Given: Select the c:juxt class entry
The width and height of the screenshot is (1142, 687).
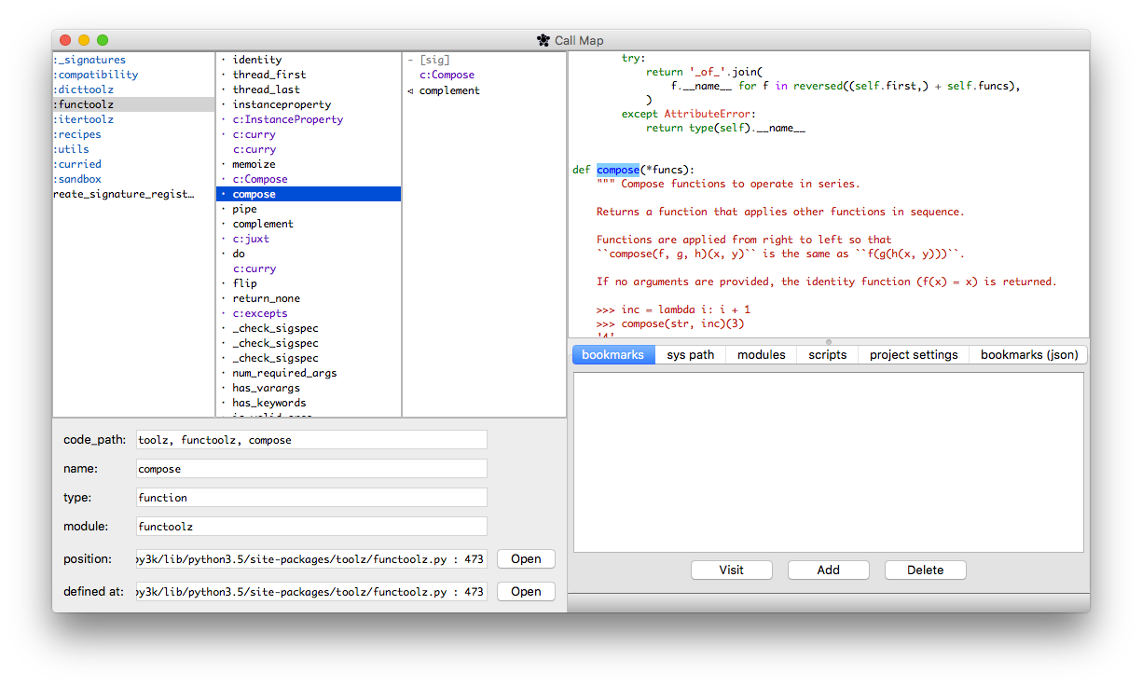Looking at the screenshot, I should click(x=309, y=239).
